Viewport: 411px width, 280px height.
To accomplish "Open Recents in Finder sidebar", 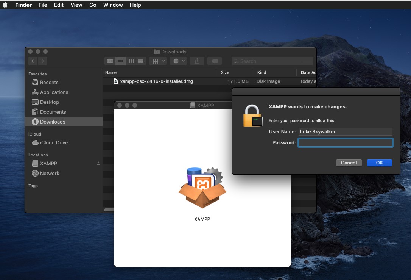I will click(x=64, y=82).
